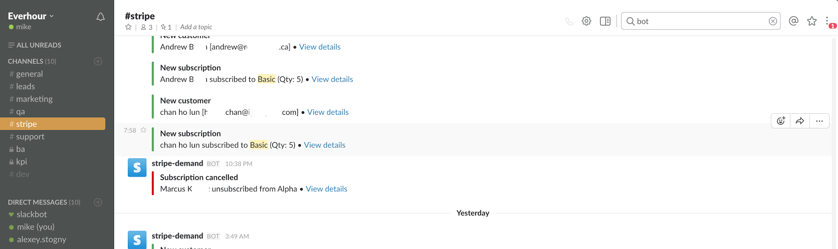The height and width of the screenshot is (249, 838).
Task: Switch to the support channel
Action: click(x=30, y=137)
